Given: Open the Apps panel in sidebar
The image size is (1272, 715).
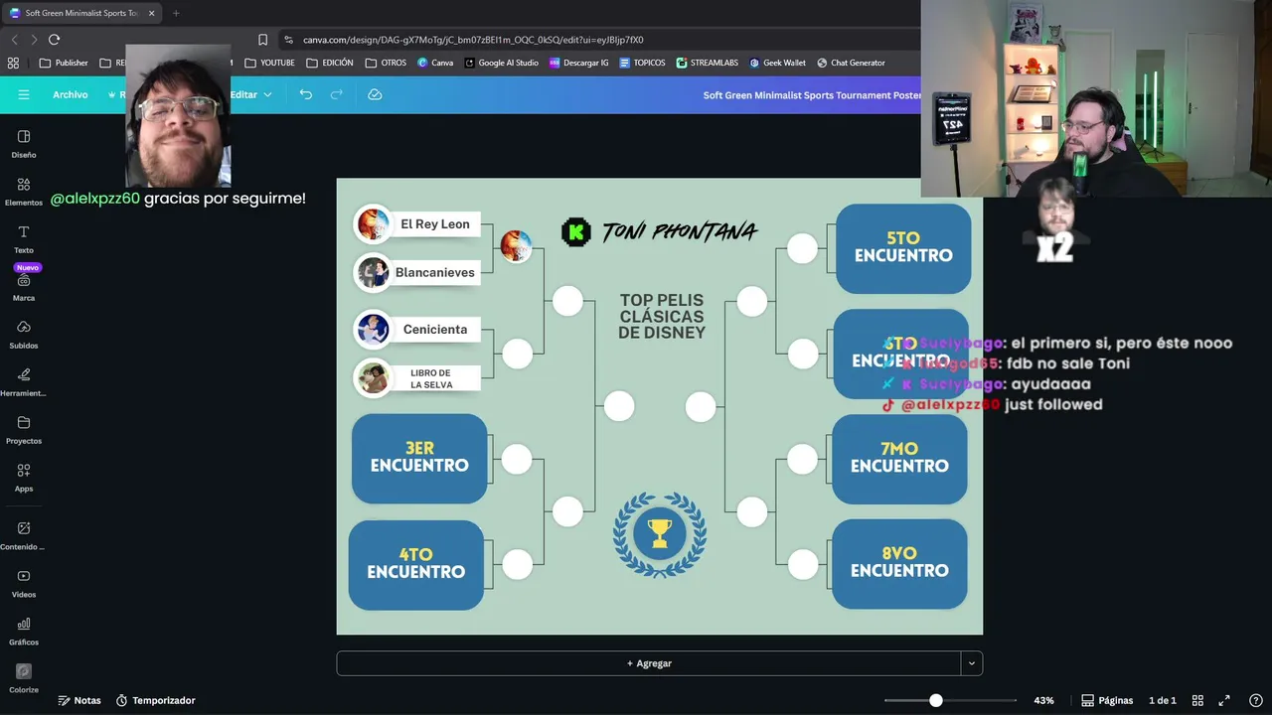Looking at the screenshot, I should [x=24, y=478].
